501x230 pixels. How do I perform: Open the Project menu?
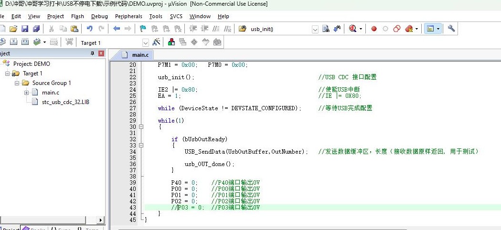[x=55, y=16]
